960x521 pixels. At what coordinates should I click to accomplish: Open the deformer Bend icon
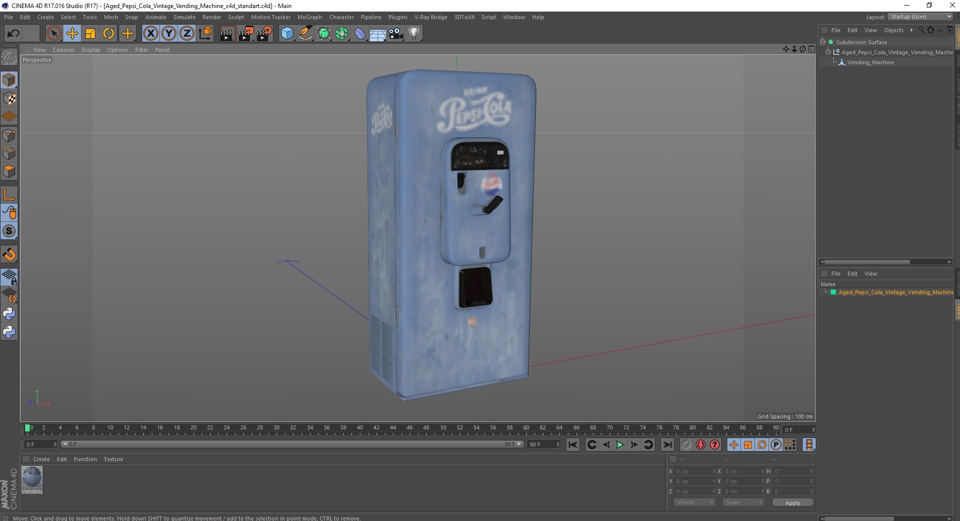point(360,33)
